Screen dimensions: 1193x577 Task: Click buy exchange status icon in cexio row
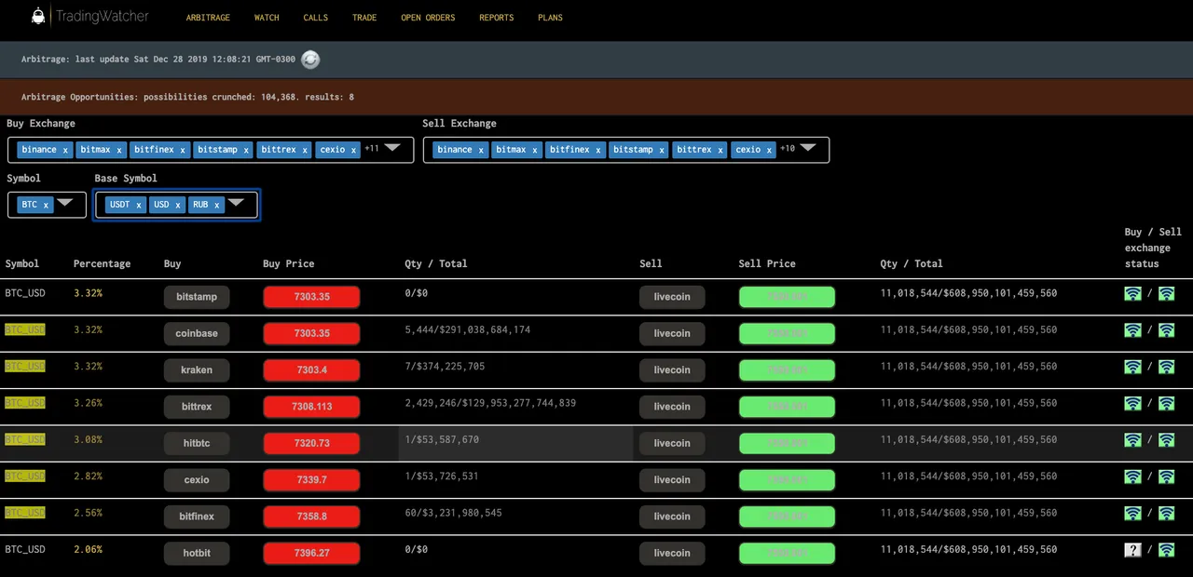click(1132, 476)
